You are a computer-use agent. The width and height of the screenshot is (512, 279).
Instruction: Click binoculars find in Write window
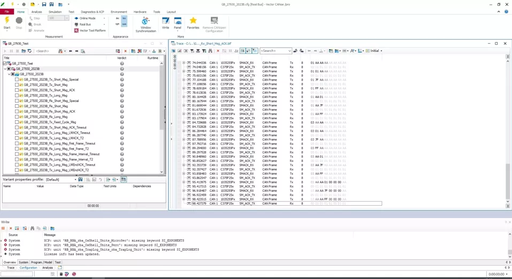pos(32,228)
